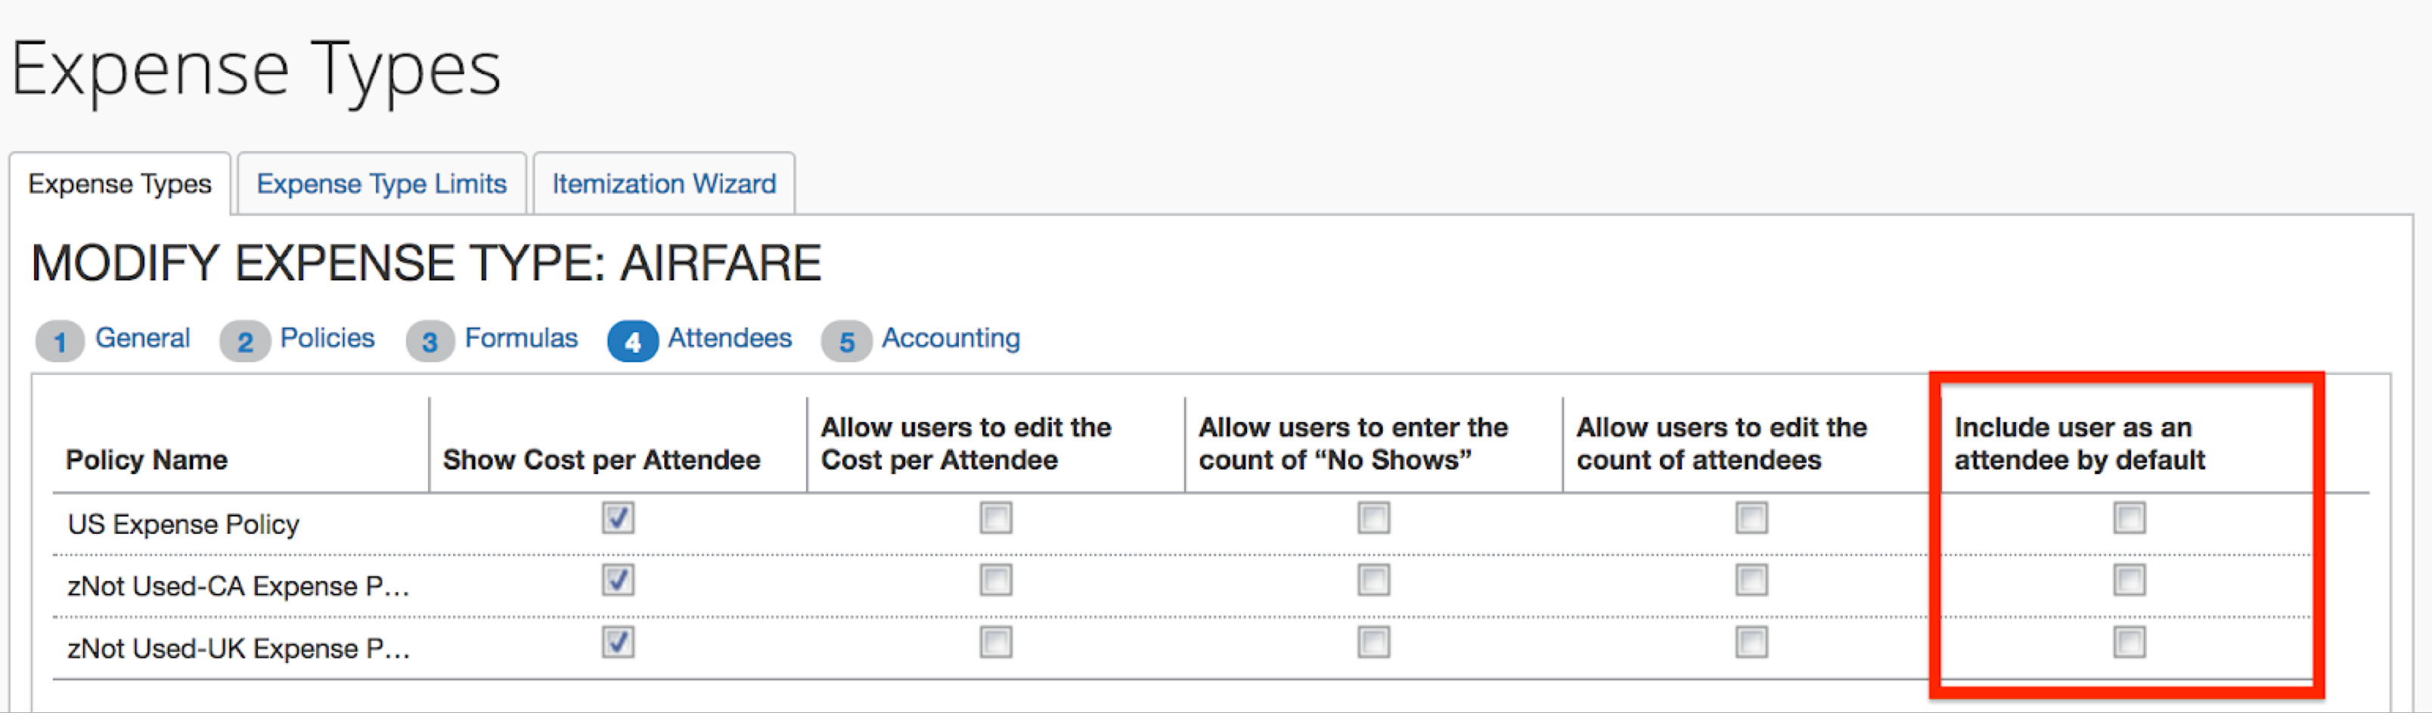The width and height of the screenshot is (2432, 713).
Task: Check edit count of attendees for zNot Used-UK policy
Action: coord(1751,642)
